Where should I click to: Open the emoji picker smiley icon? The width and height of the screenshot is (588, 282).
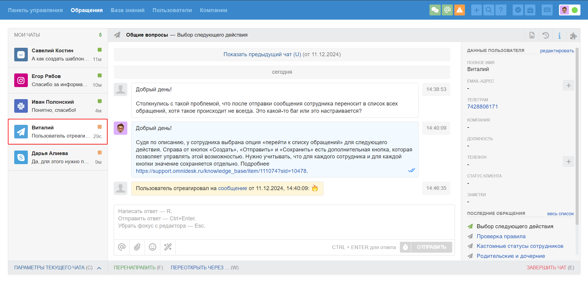click(152, 247)
